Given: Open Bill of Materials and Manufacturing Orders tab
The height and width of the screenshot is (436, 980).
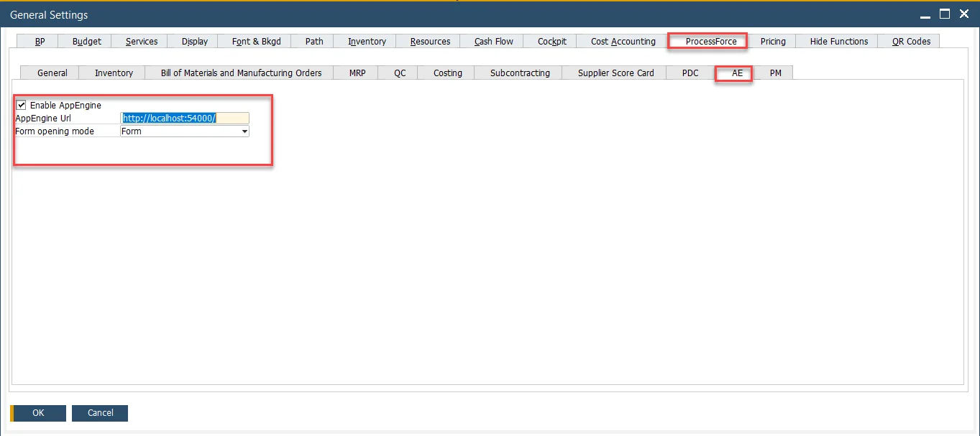Looking at the screenshot, I should click(241, 73).
